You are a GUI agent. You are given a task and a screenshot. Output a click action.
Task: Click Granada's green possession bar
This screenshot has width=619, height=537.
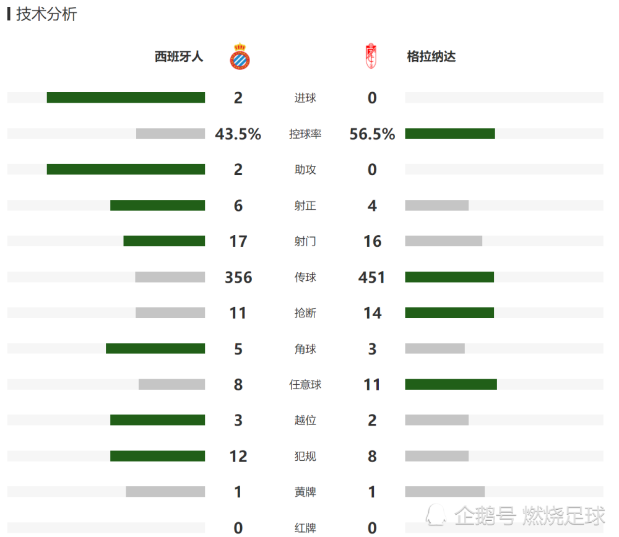450,134
